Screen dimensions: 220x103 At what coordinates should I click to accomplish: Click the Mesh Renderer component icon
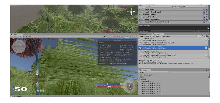click(x=142, y=17)
